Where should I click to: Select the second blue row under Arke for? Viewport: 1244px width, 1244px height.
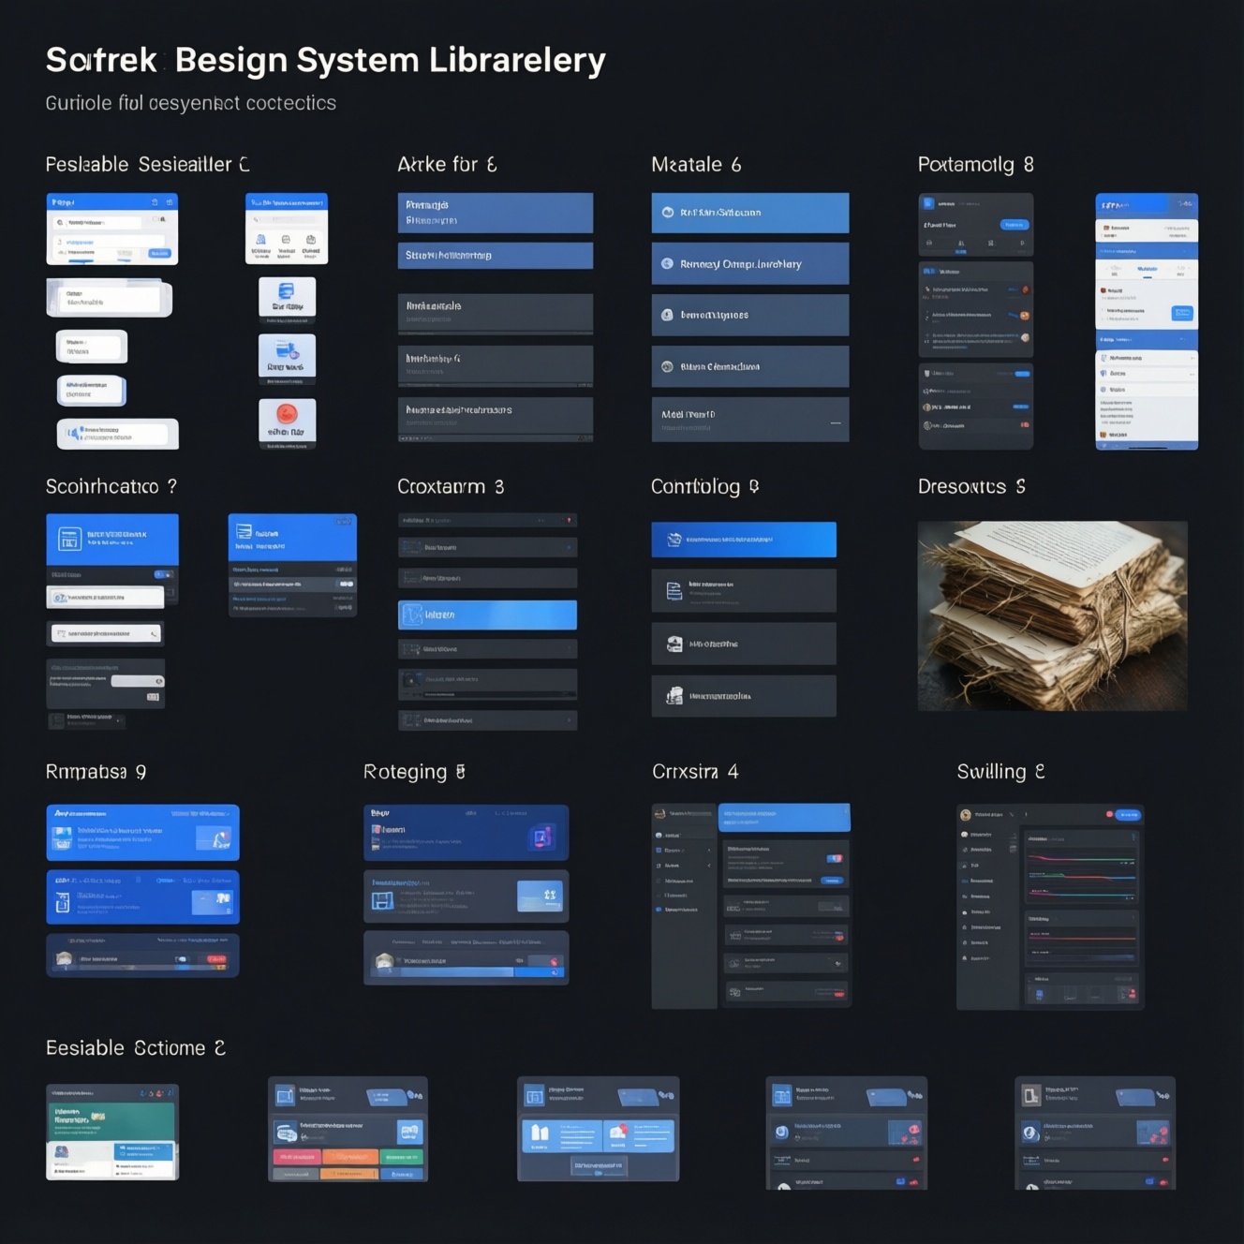point(496,256)
